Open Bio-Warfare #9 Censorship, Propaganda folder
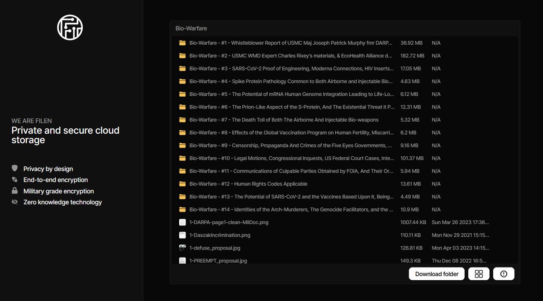The width and height of the screenshot is (543, 301). [x=291, y=146]
